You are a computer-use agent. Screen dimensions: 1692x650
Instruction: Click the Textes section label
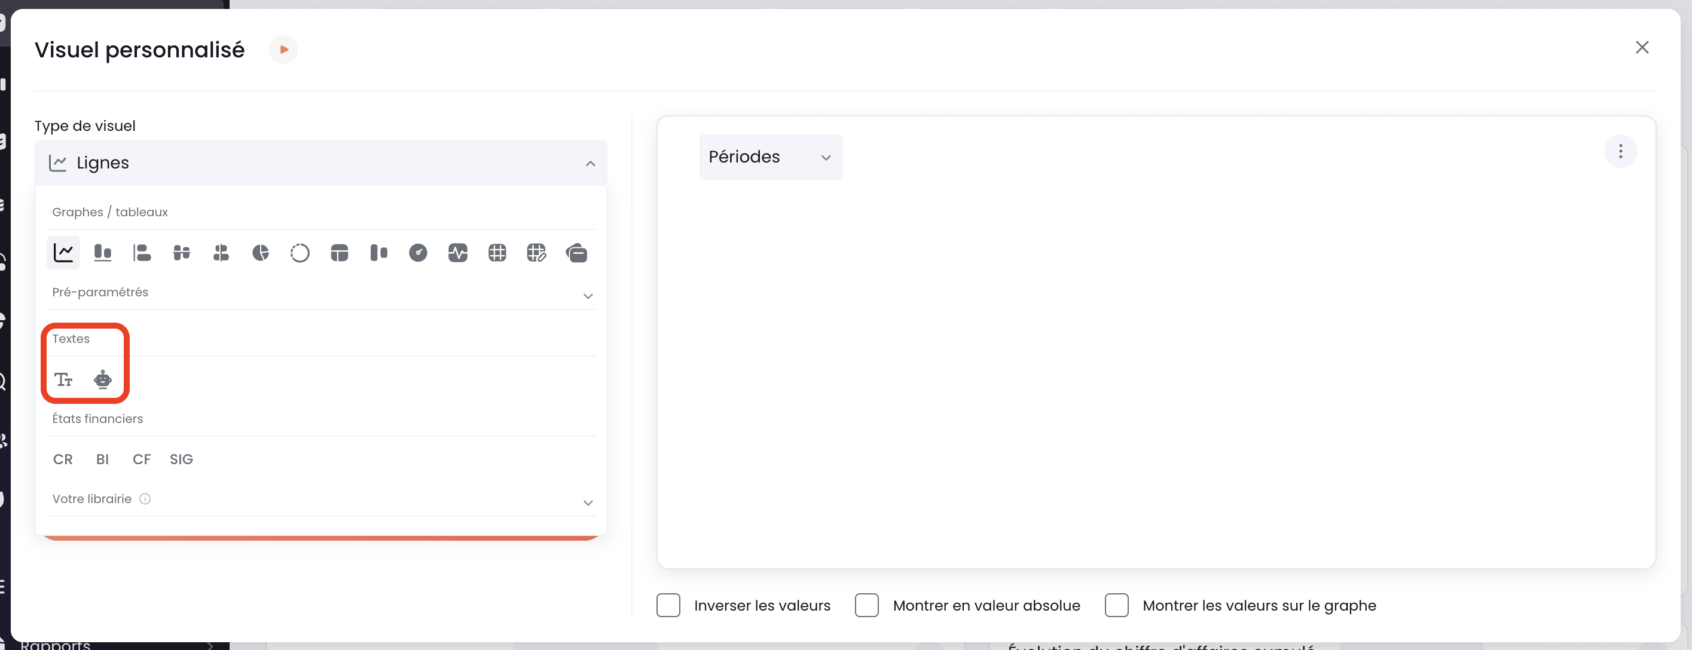(71, 339)
